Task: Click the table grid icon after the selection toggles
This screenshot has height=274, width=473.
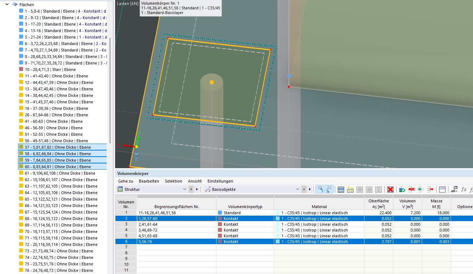Action: pyautogui.click(x=341, y=189)
